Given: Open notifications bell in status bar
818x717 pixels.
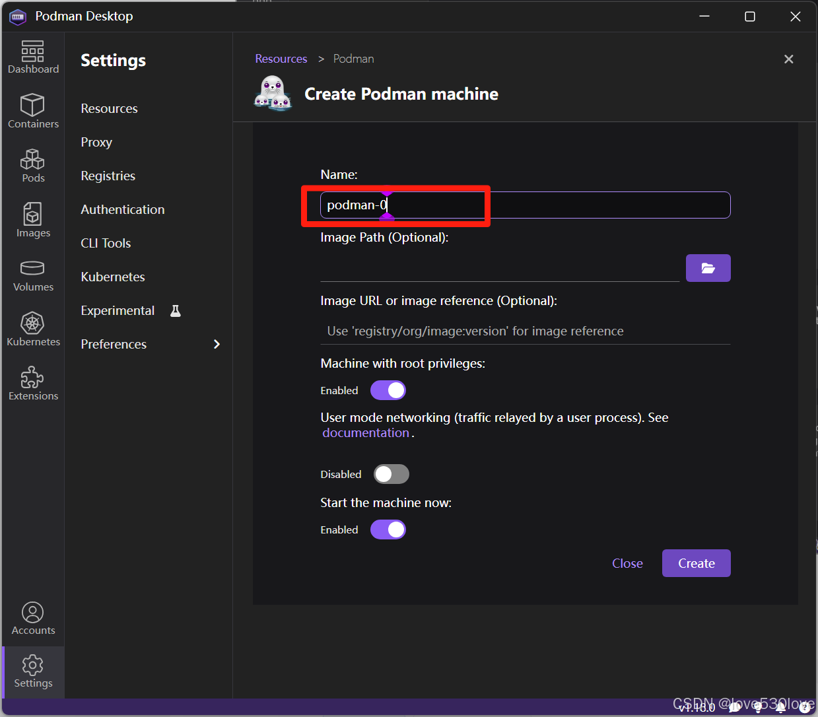Looking at the screenshot, I should [780, 707].
